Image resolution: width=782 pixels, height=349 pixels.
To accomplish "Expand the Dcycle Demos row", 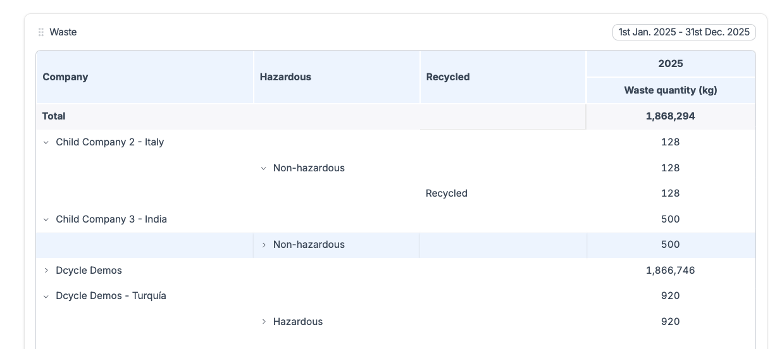I will [46, 271].
